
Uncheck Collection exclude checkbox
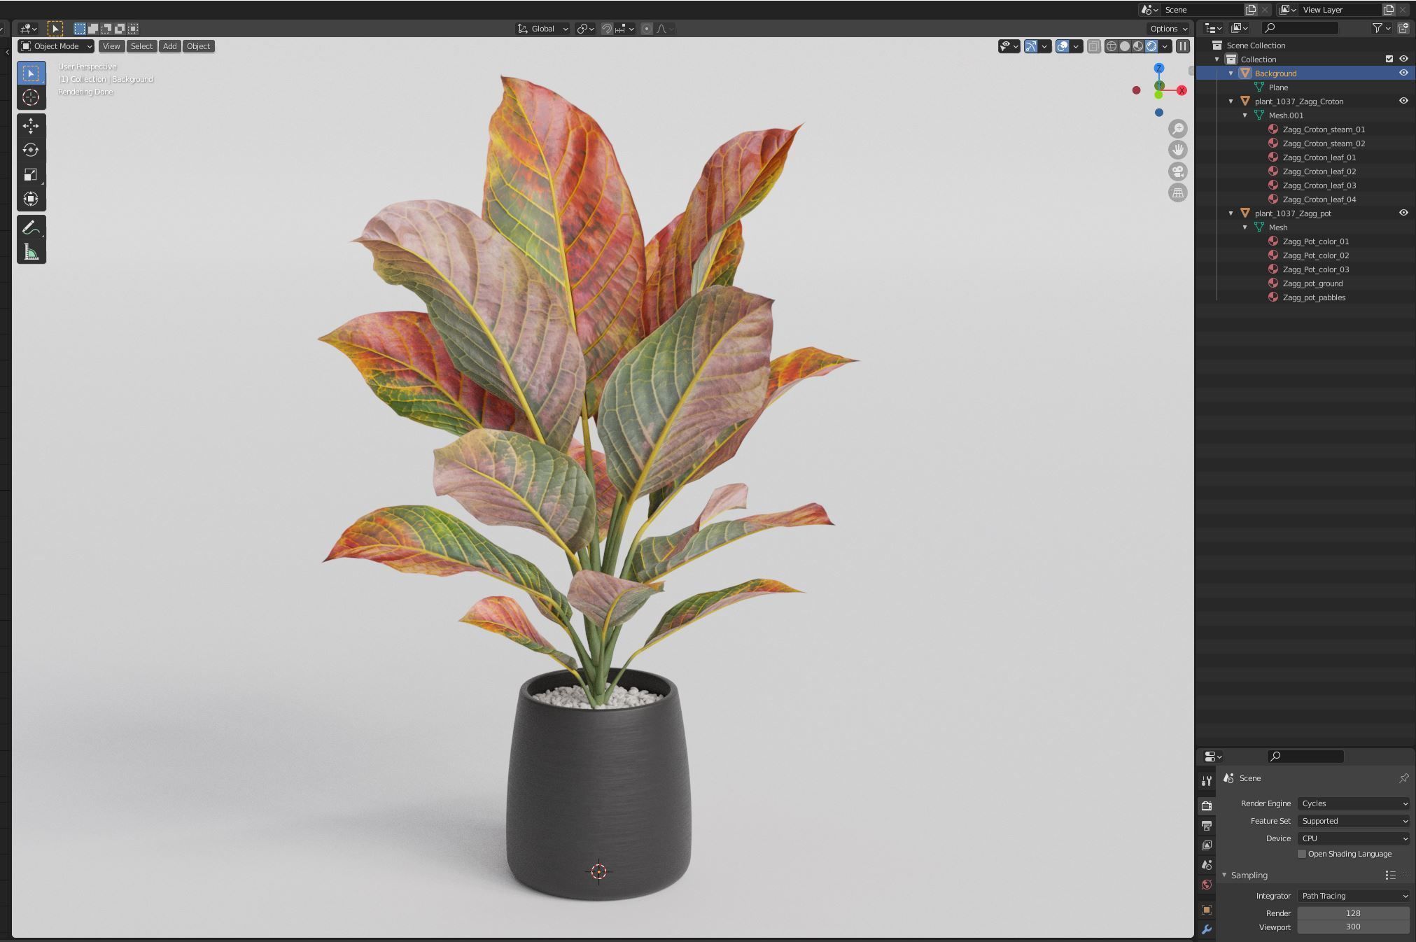coord(1389,59)
